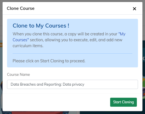Click the "Please click on Start Cloning" note

coord(49,61)
